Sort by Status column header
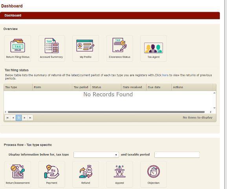 (x=106, y=87)
